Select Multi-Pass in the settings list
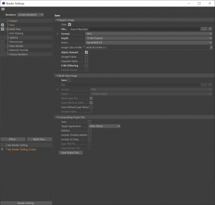The height and width of the screenshot is (205, 215). 15,29
